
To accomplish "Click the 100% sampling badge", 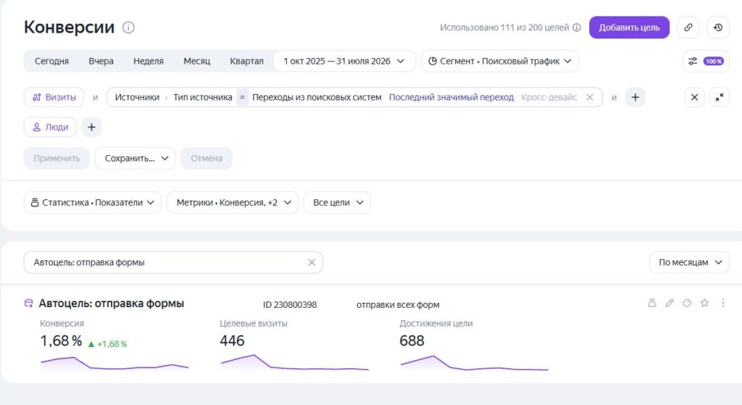I will click(x=713, y=61).
